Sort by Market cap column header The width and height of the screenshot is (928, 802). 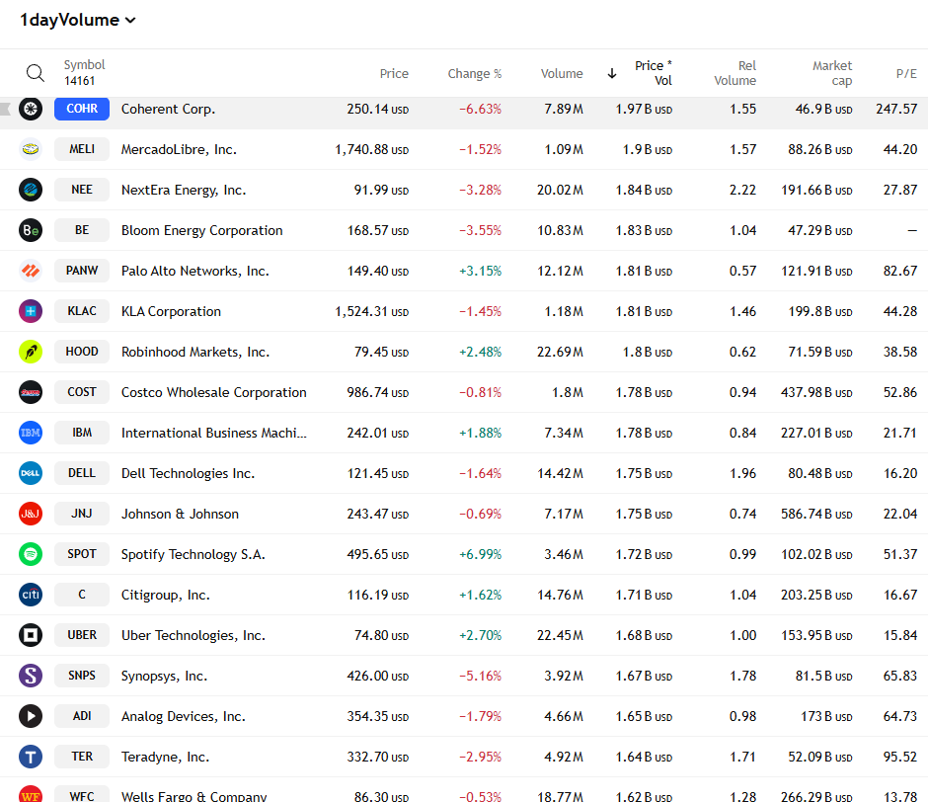pos(832,73)
